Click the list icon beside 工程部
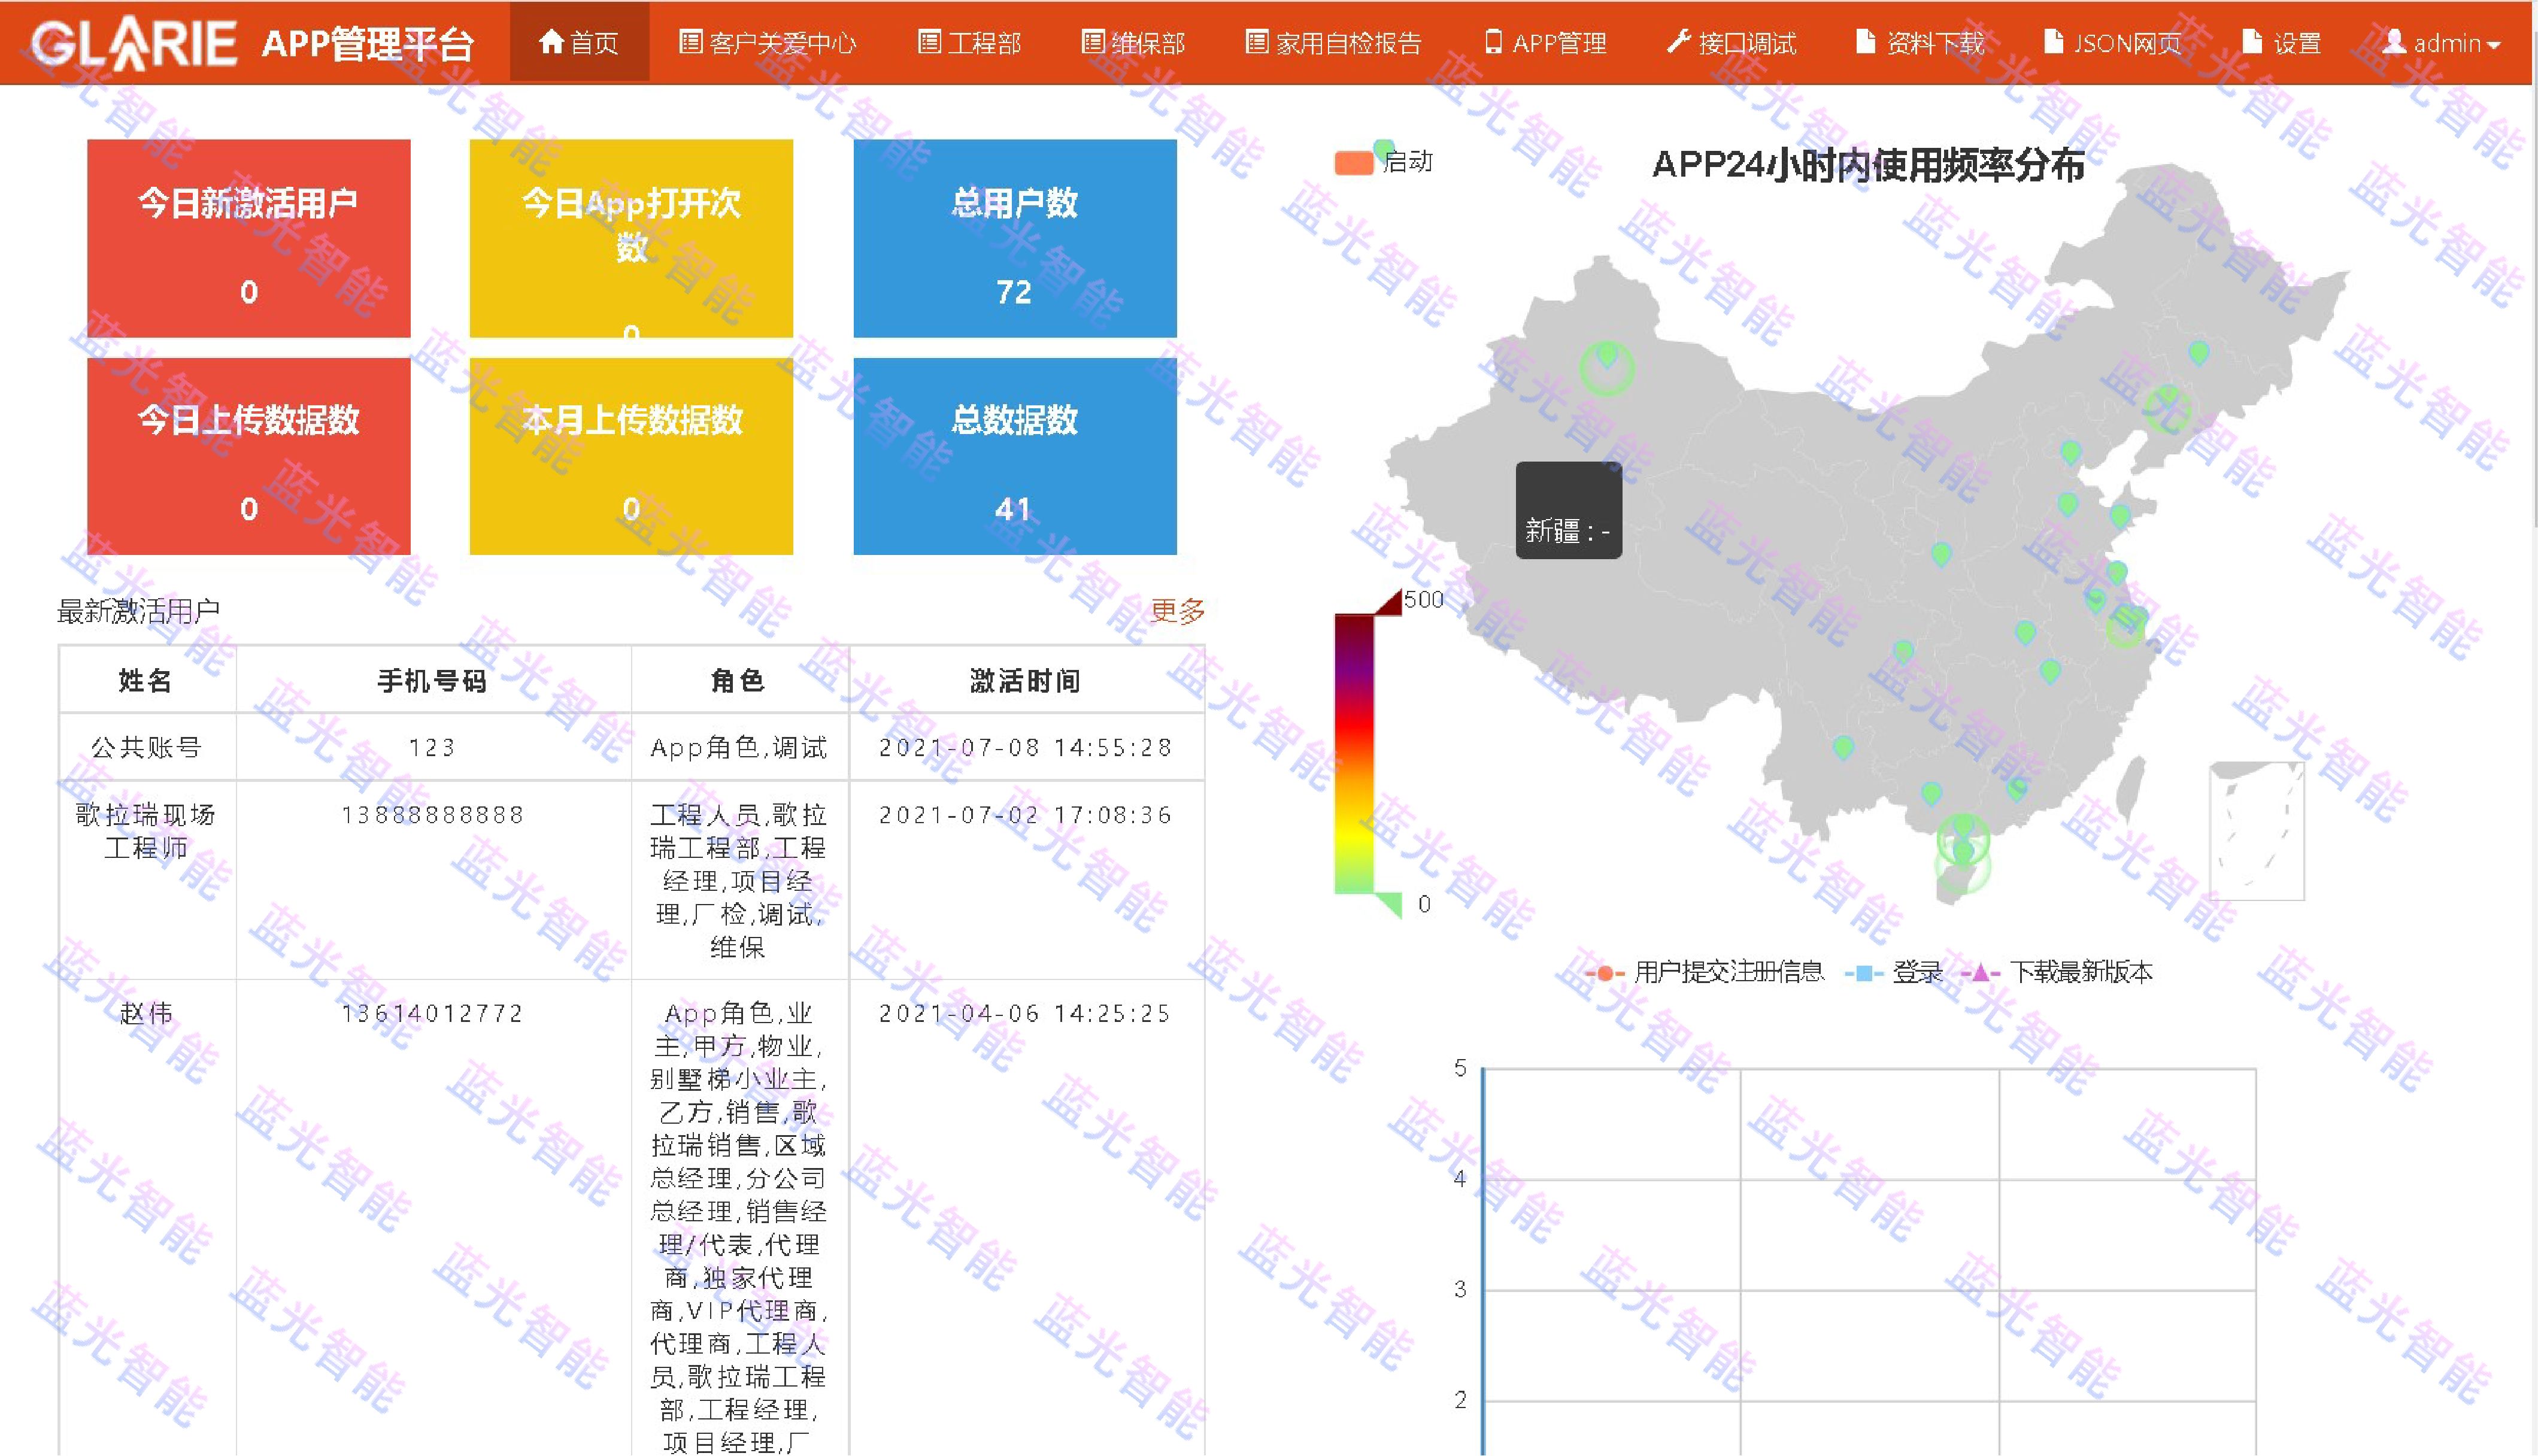The image size is (2538, 1456). 929,42
